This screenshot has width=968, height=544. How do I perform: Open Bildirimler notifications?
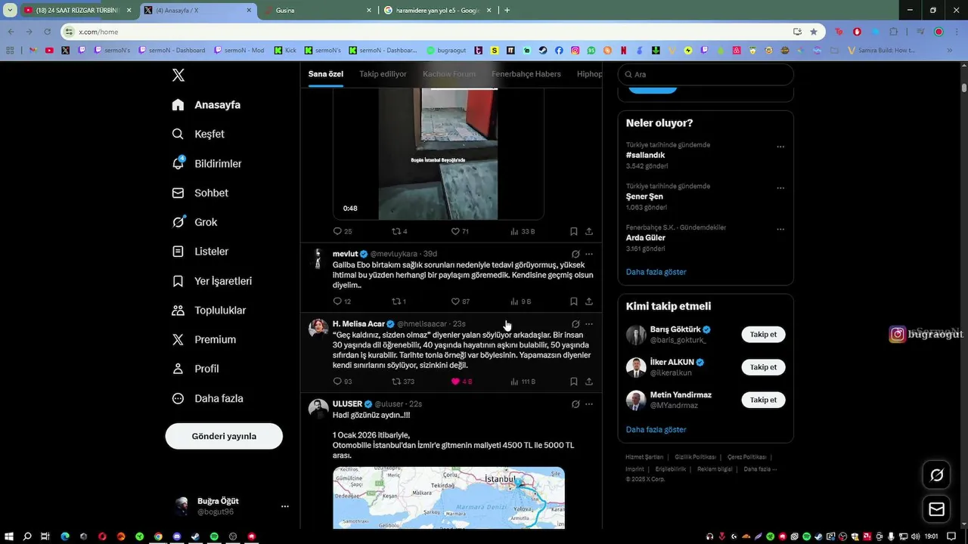(207, 163)
